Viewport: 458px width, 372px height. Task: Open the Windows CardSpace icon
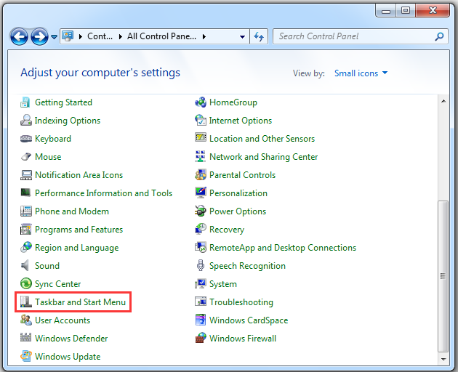[201, 320]
